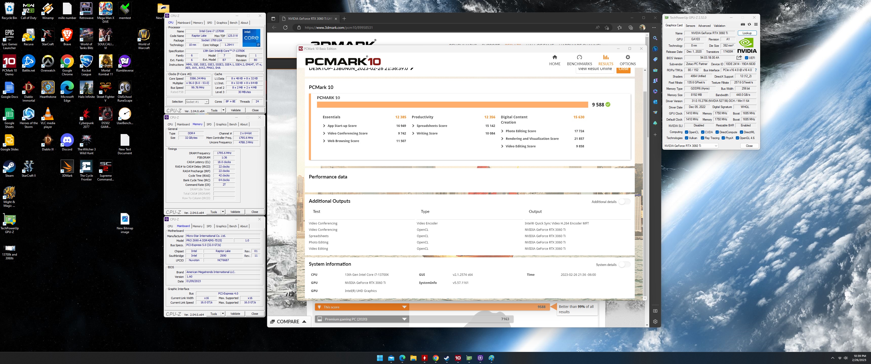
Task: Refresh GPU-Z readings with the refresh icon
Action: [749, 24]
